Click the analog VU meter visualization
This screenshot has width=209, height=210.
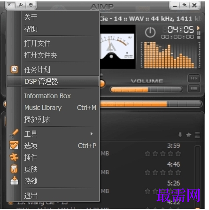tap(117, 47)
